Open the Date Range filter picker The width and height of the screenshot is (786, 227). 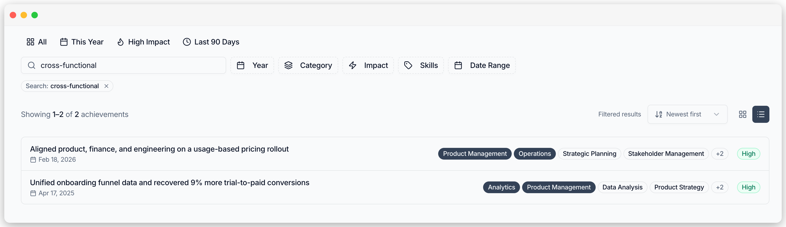481,65
